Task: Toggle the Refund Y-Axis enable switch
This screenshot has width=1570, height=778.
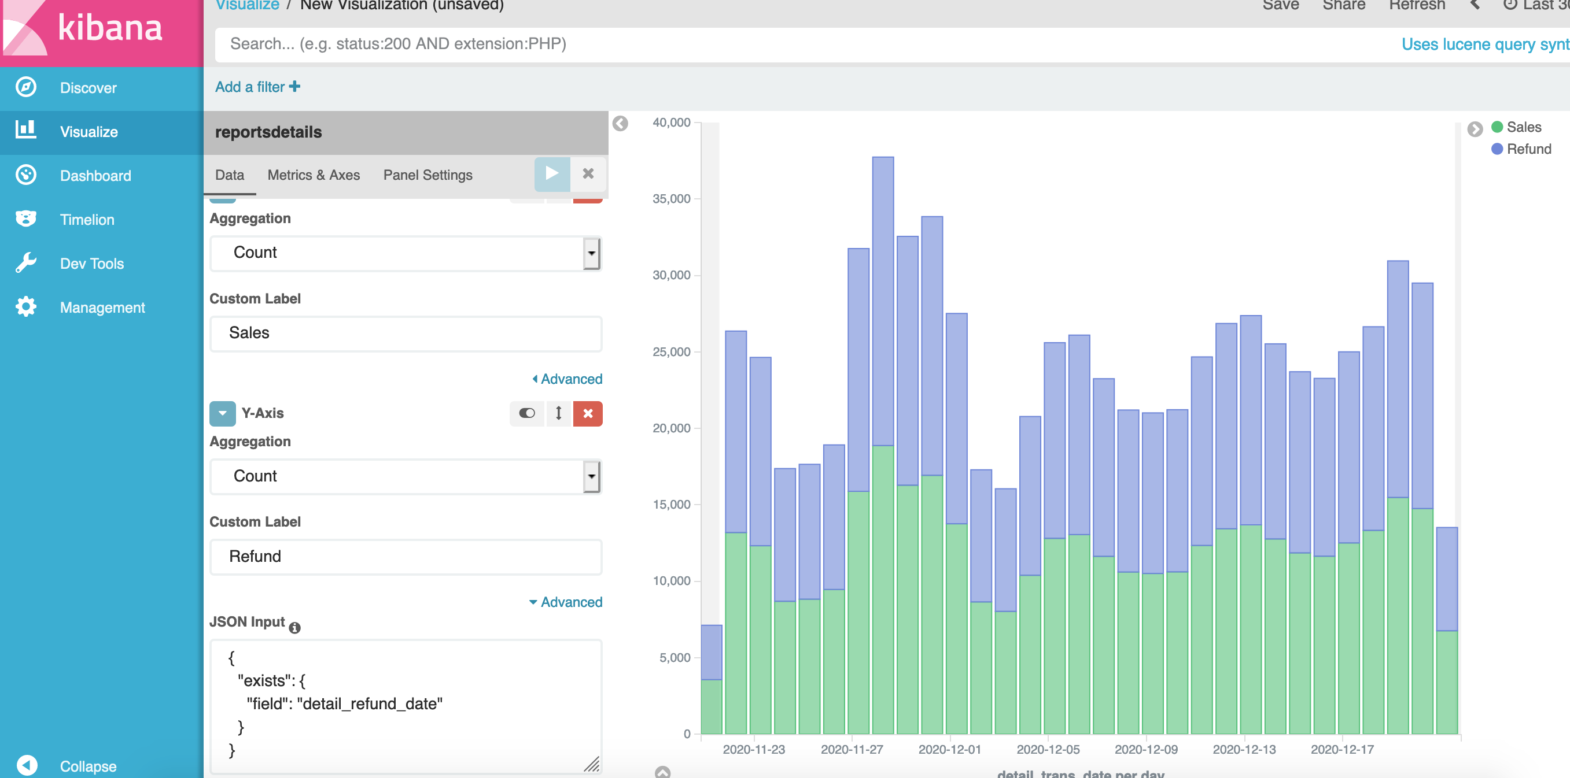Action: [526, 413]
